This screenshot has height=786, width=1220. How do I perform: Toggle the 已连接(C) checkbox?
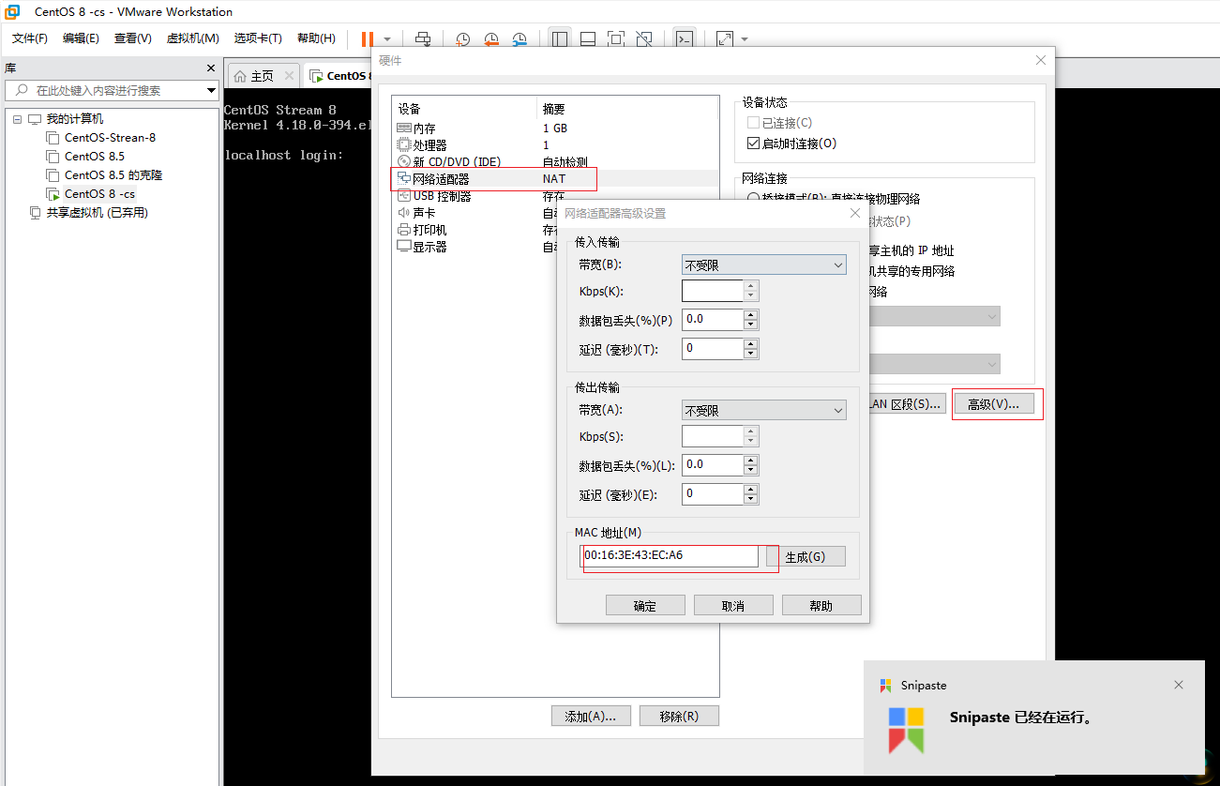(753, 123)
